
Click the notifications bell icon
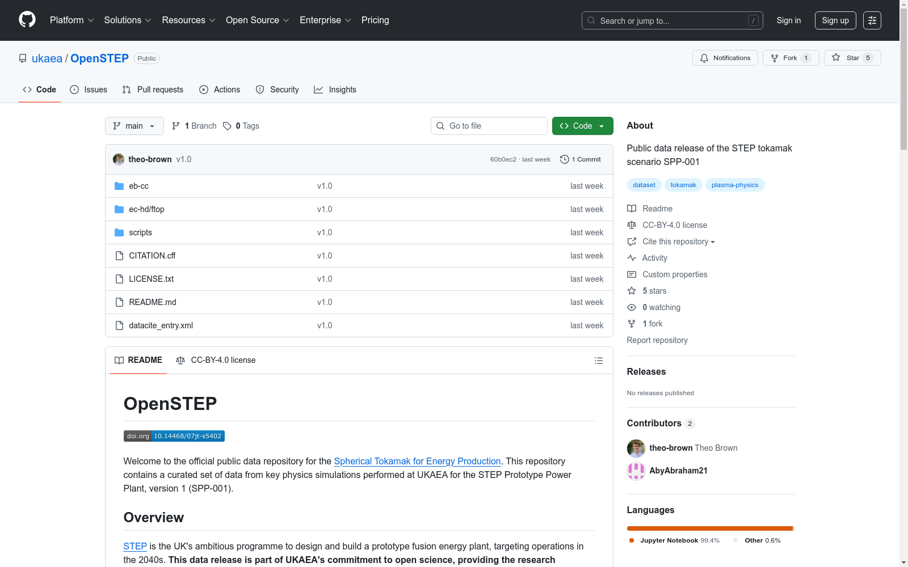704,58
